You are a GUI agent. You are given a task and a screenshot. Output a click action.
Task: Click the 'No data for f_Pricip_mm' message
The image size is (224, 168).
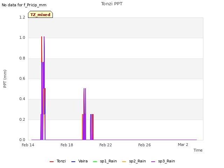point(24,5)
